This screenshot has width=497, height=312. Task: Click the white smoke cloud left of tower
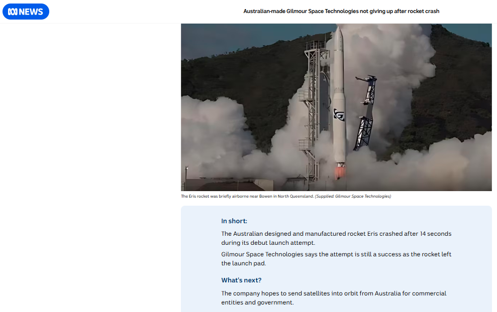[216, 136]
